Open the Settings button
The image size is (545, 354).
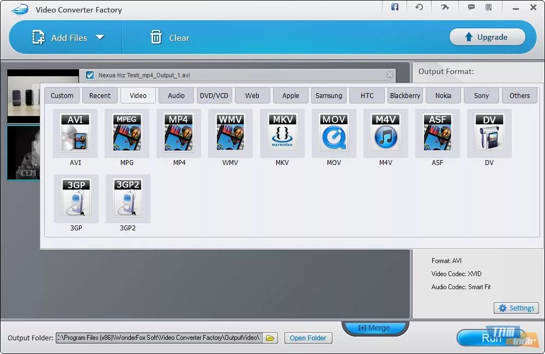click(516, 308)
